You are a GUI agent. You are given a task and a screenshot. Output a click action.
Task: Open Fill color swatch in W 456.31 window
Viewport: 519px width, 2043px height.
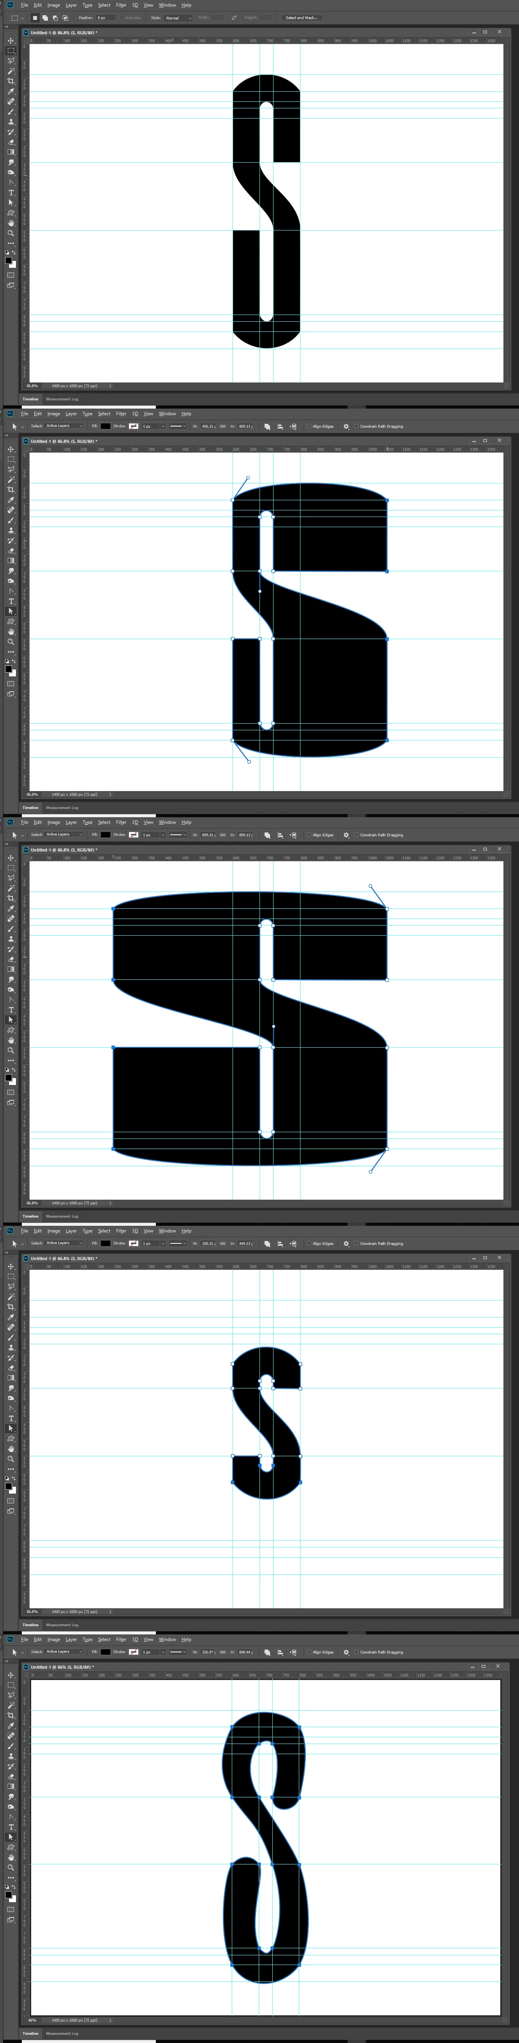(105, 426)
